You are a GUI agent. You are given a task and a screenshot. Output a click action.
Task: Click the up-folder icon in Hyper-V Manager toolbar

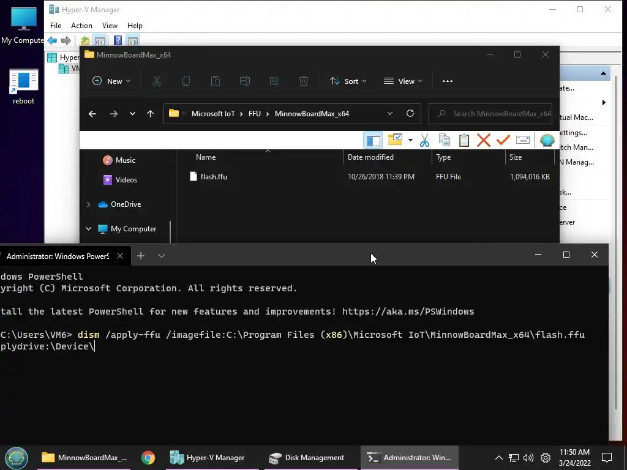click(84, 40)
